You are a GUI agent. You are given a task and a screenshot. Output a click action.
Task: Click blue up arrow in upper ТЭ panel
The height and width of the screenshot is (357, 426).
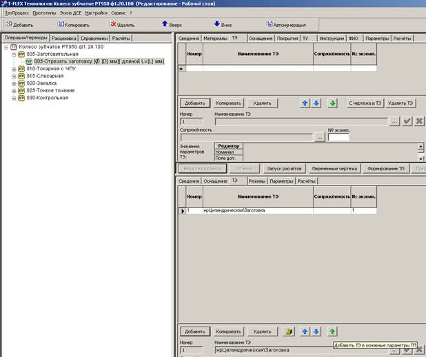(x=305, y=103)
